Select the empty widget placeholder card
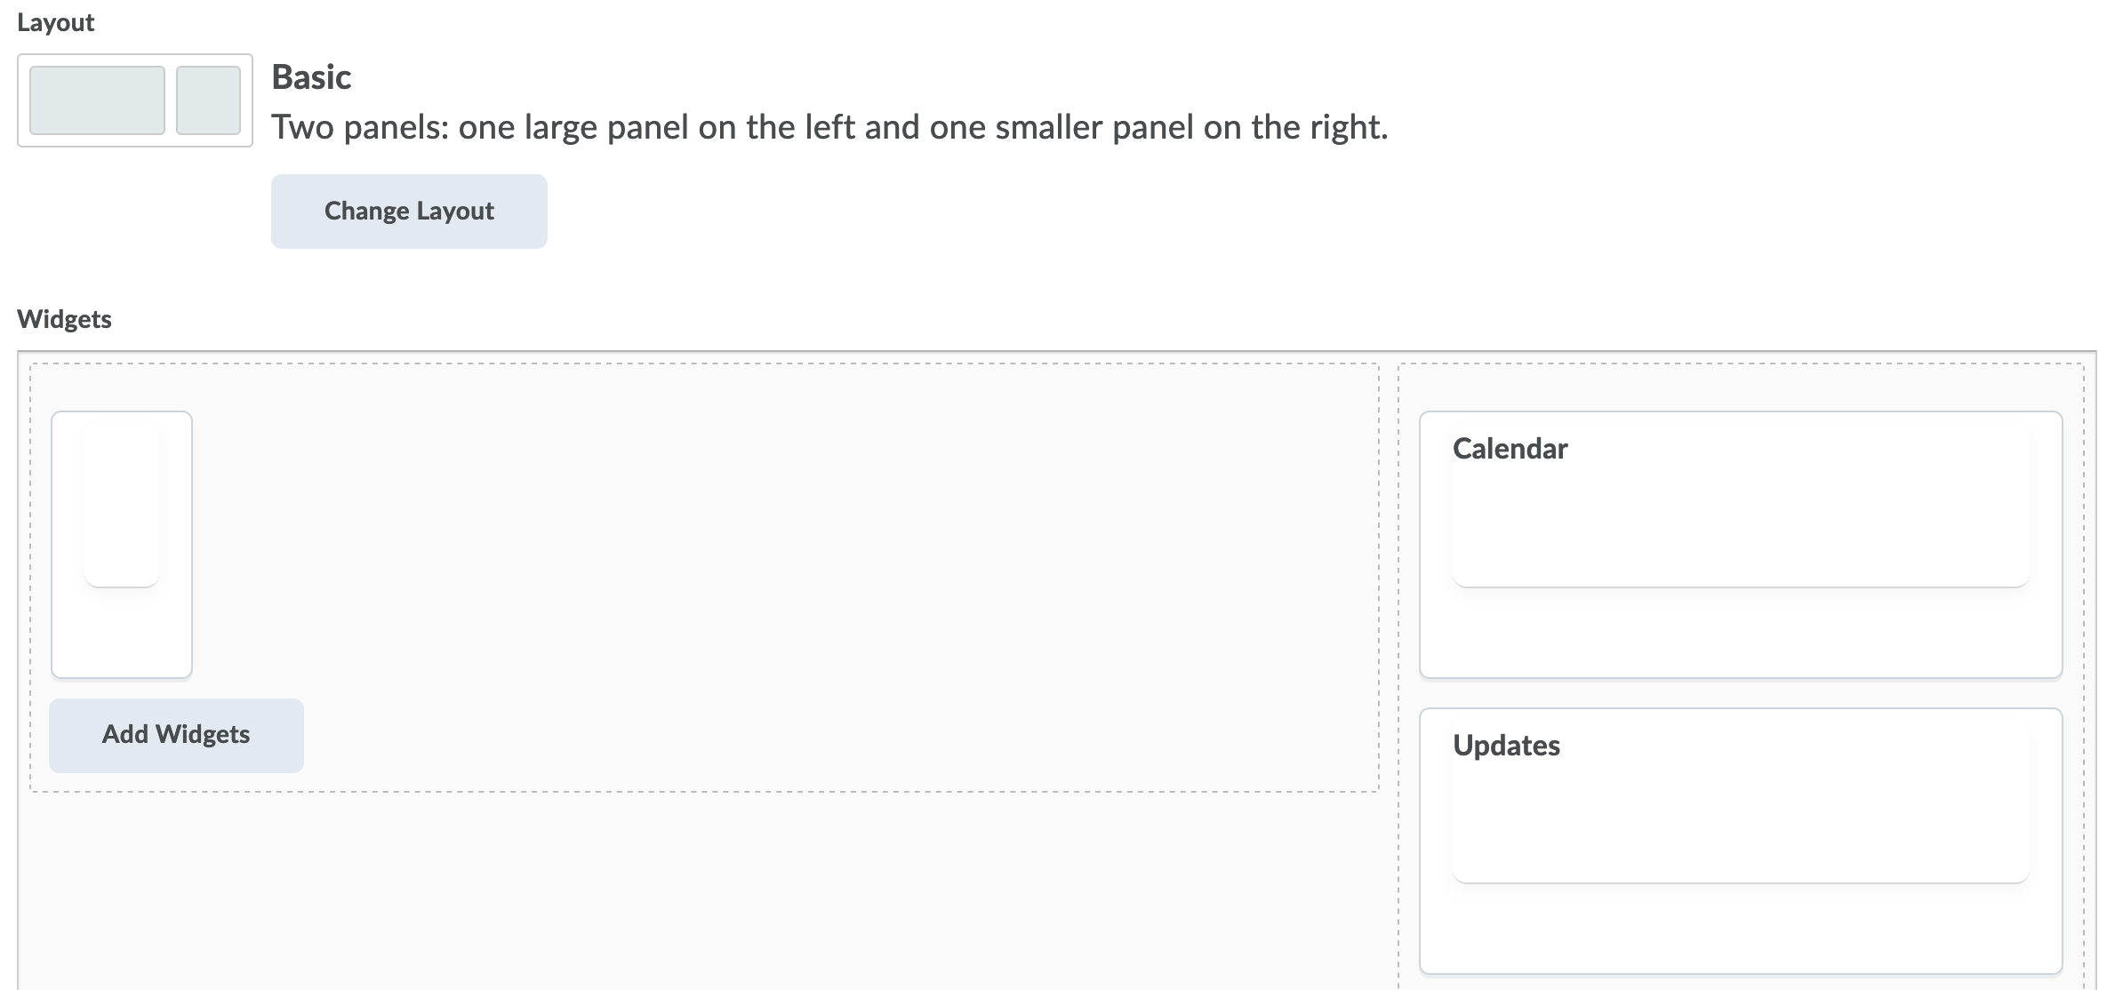Screen dimensions: 2107x990 tap(122, 542)
